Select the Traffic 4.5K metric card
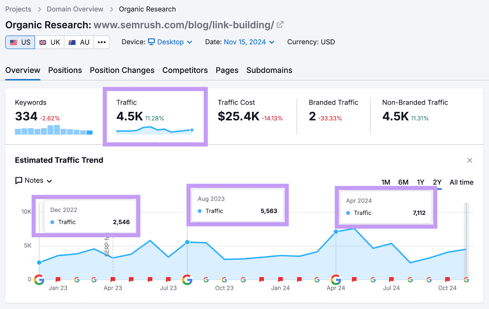The width and height of the screenshot is (489, 309). point(155,117)
